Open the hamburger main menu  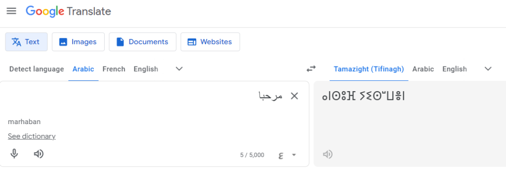click(x=11, y=11)
